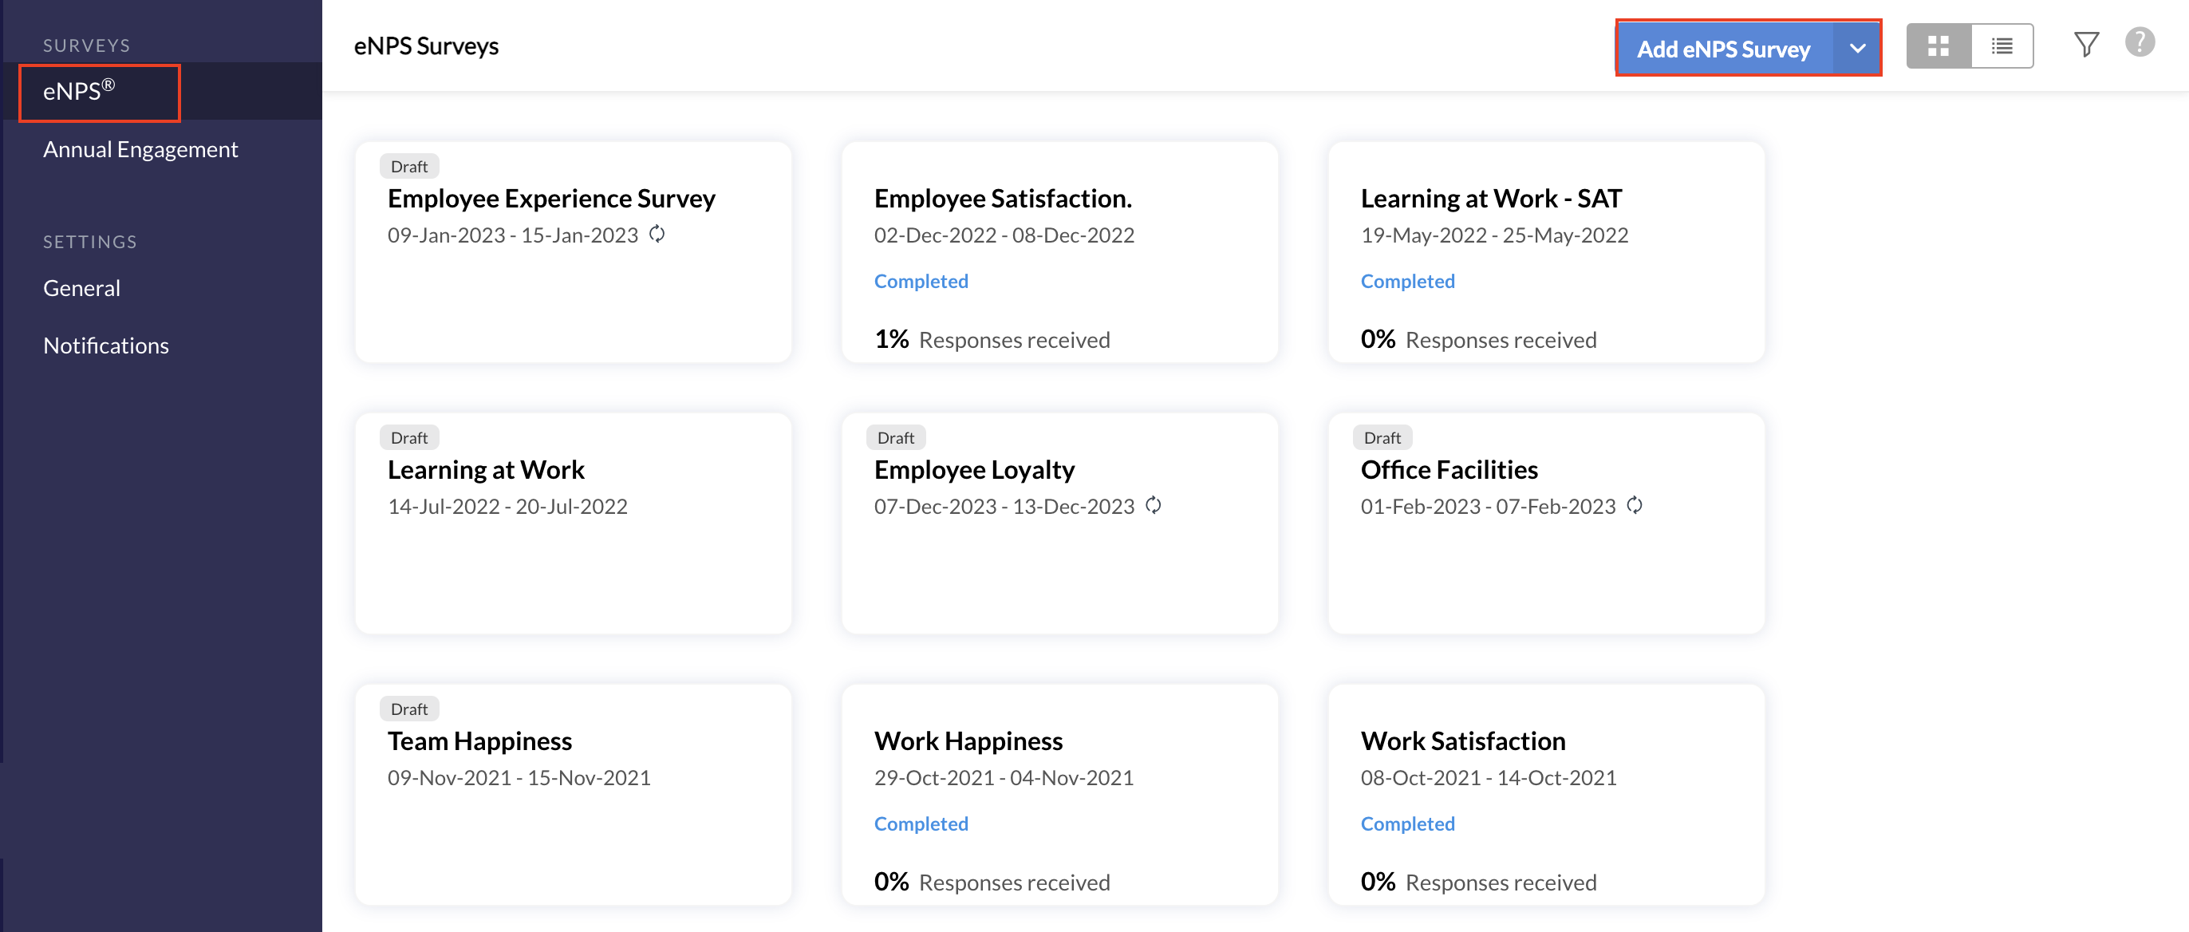Click the eNPS Surveys page heading

pyautogui.click(x=426, y=46)
